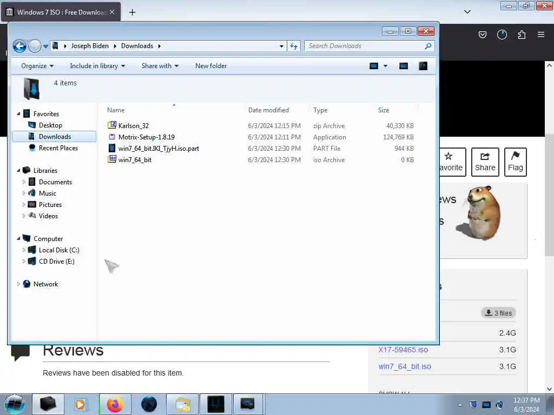The height and width of the screenshot is (415, 554).
Task: Open the Organize menu
Action: coord(37,66)
